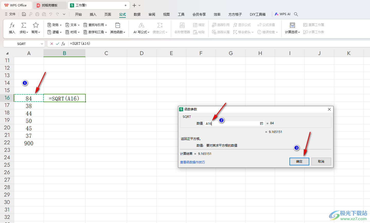
Task: Select cell containing 900
Action: point(29,143)
